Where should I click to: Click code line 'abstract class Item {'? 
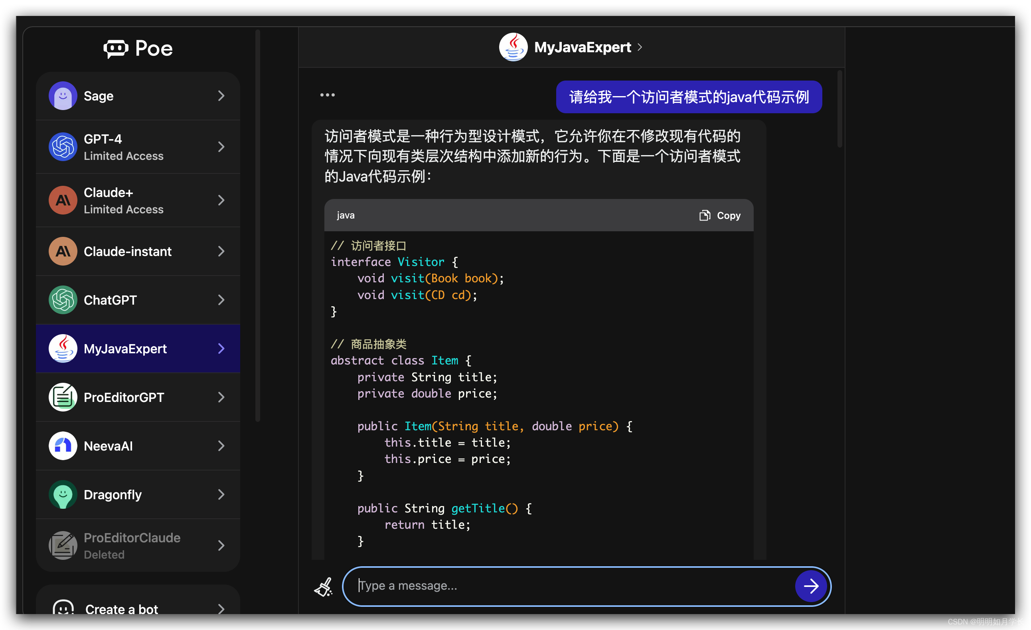401,360
